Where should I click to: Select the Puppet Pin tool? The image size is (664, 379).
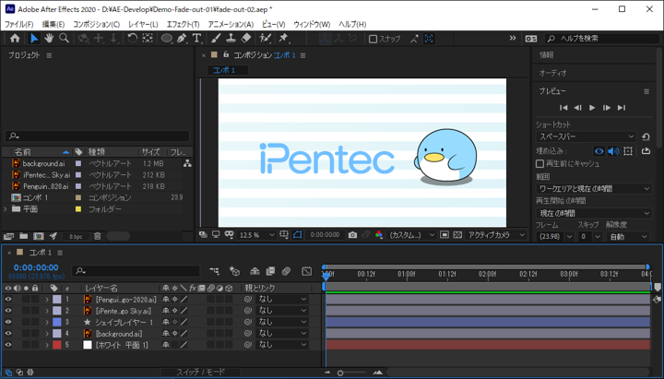click(x=283, y=39)
